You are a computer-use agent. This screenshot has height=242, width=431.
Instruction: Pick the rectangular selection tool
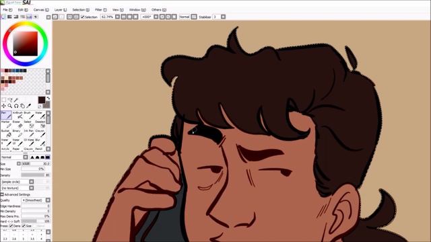pyautogui.click(x=4, y=100)
